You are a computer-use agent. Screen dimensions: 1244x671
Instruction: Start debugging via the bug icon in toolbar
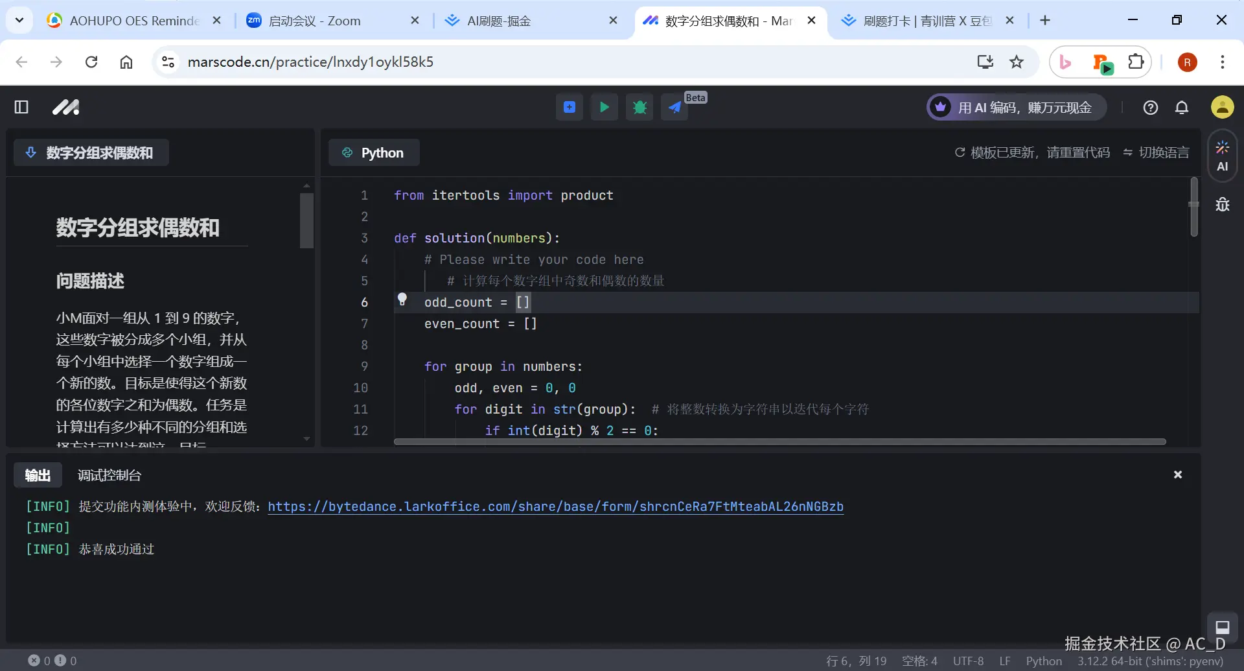(639, 107)
